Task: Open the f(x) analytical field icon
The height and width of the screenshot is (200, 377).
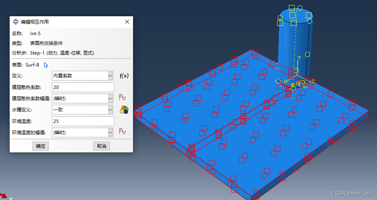Action: point(123,76)
